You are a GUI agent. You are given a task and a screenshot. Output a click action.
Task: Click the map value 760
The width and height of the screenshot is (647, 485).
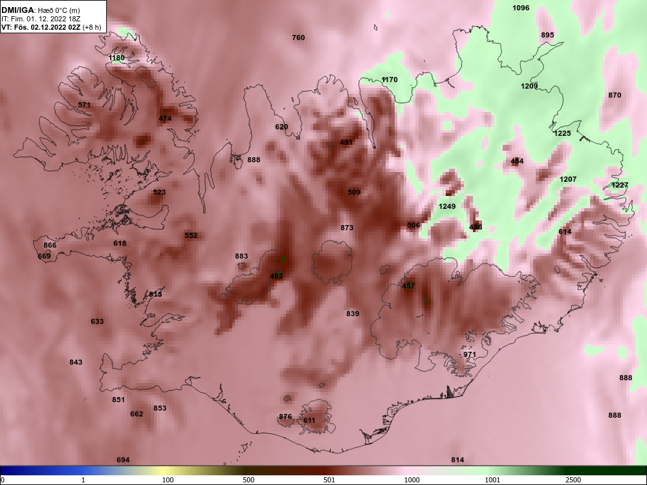[298, 38]
